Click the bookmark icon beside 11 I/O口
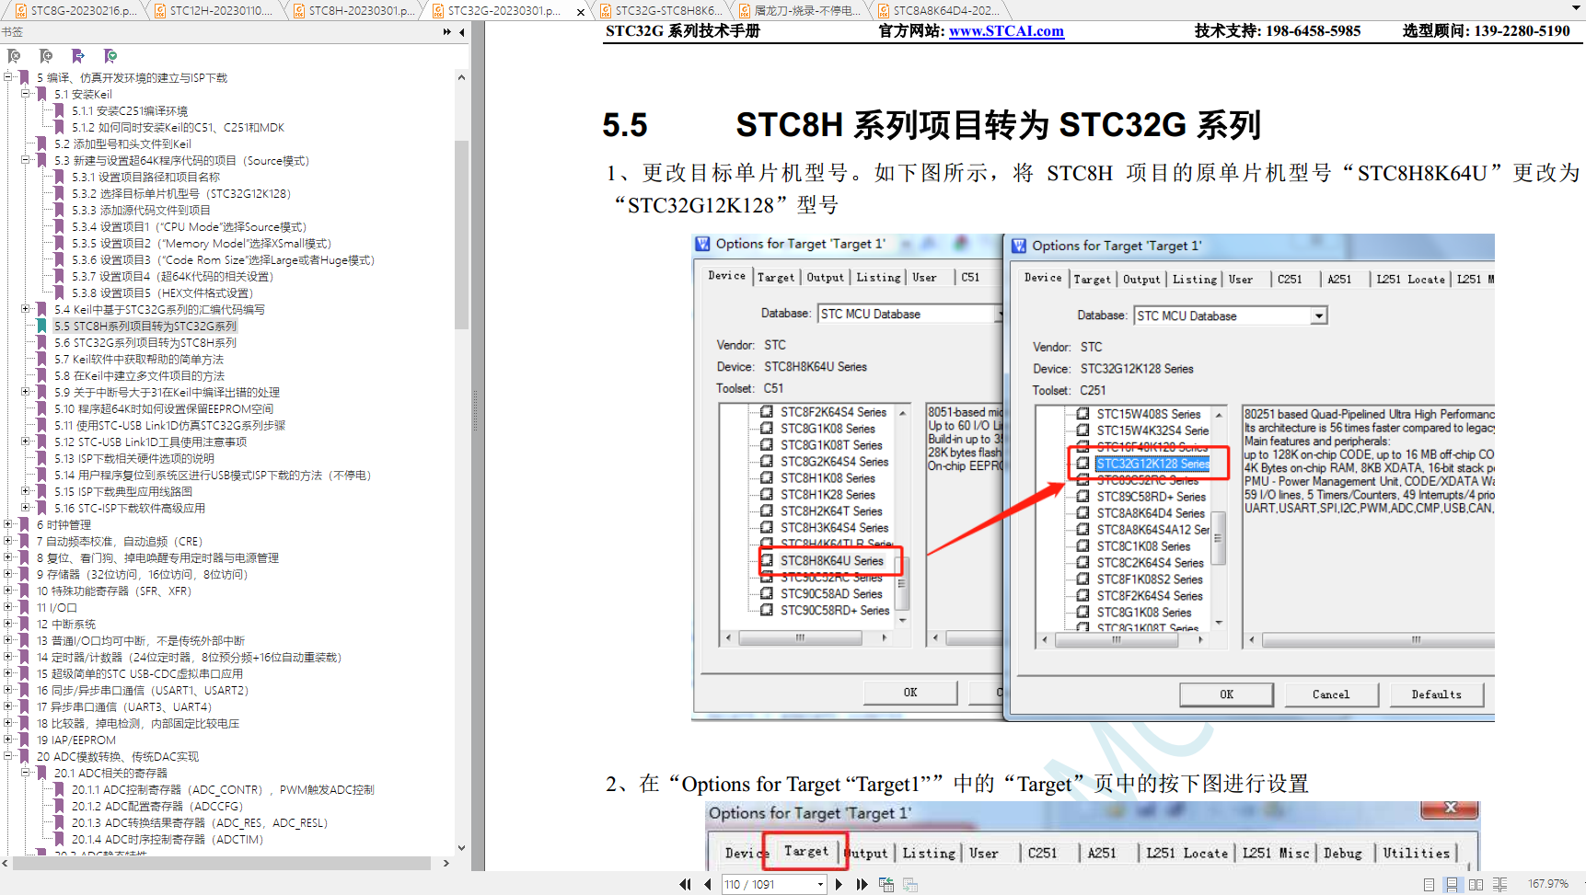 24,608
